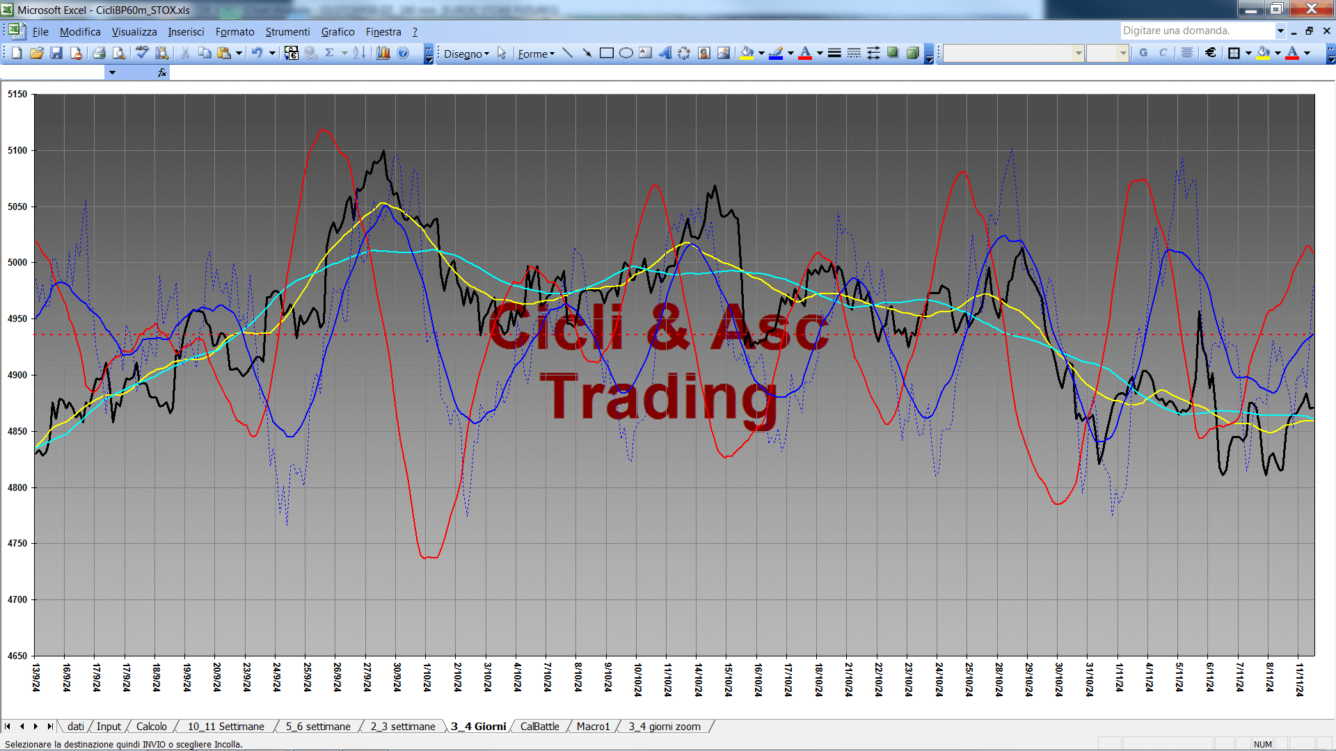This screenshot has height=751, width=1336.
Task: Click the function fx icon
Action: (162, 72)
